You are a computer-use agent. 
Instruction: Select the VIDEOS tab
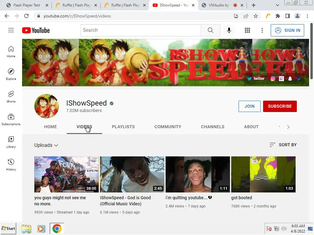tap(84, 127)
